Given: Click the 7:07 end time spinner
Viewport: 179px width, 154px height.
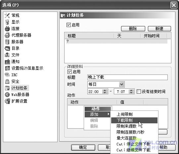Looking at the screenshot, I should pos(131,91).
